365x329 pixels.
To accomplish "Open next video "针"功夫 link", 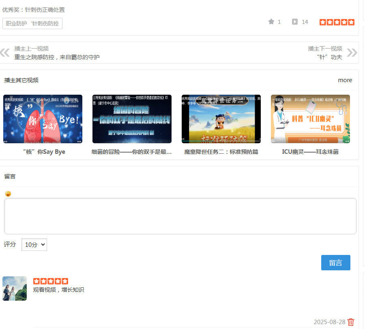I will [x=329, y=57].
